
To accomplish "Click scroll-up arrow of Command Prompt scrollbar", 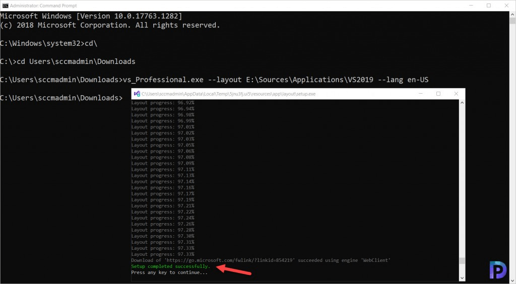I will point(512,15).
